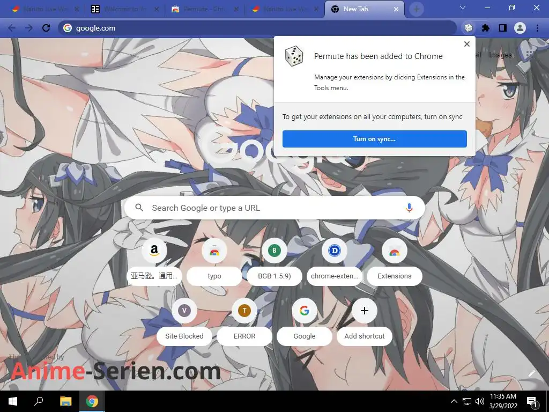Switch to the Welcome to... tab

[x=124, y=9]
